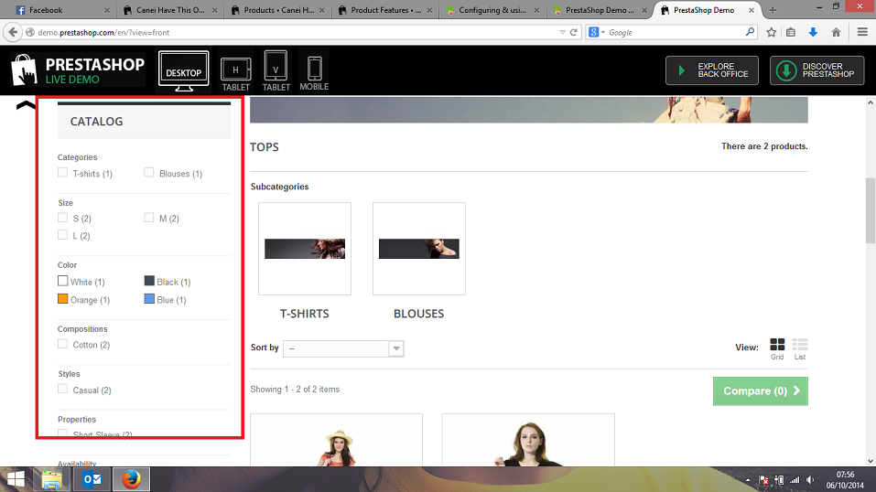
Task: Switch to the inactive PrestaShop Demo tab
Action: coord(600,10)
